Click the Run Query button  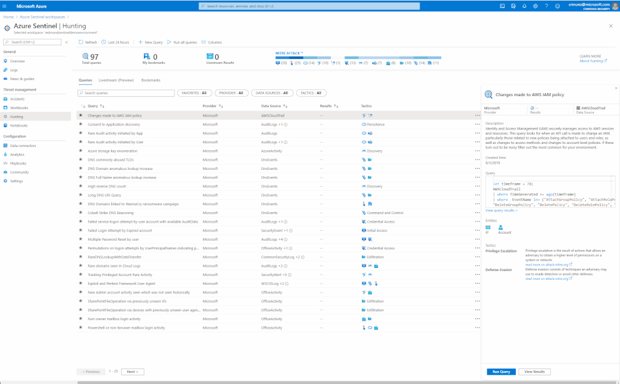click(501, 372)
